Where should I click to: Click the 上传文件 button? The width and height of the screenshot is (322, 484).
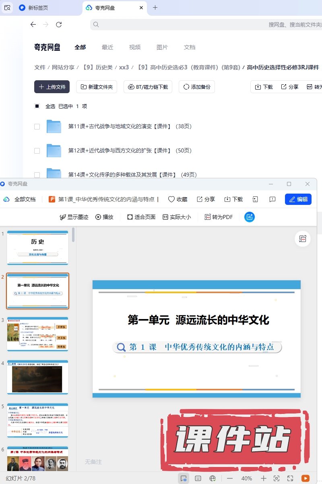coord(52,87)
